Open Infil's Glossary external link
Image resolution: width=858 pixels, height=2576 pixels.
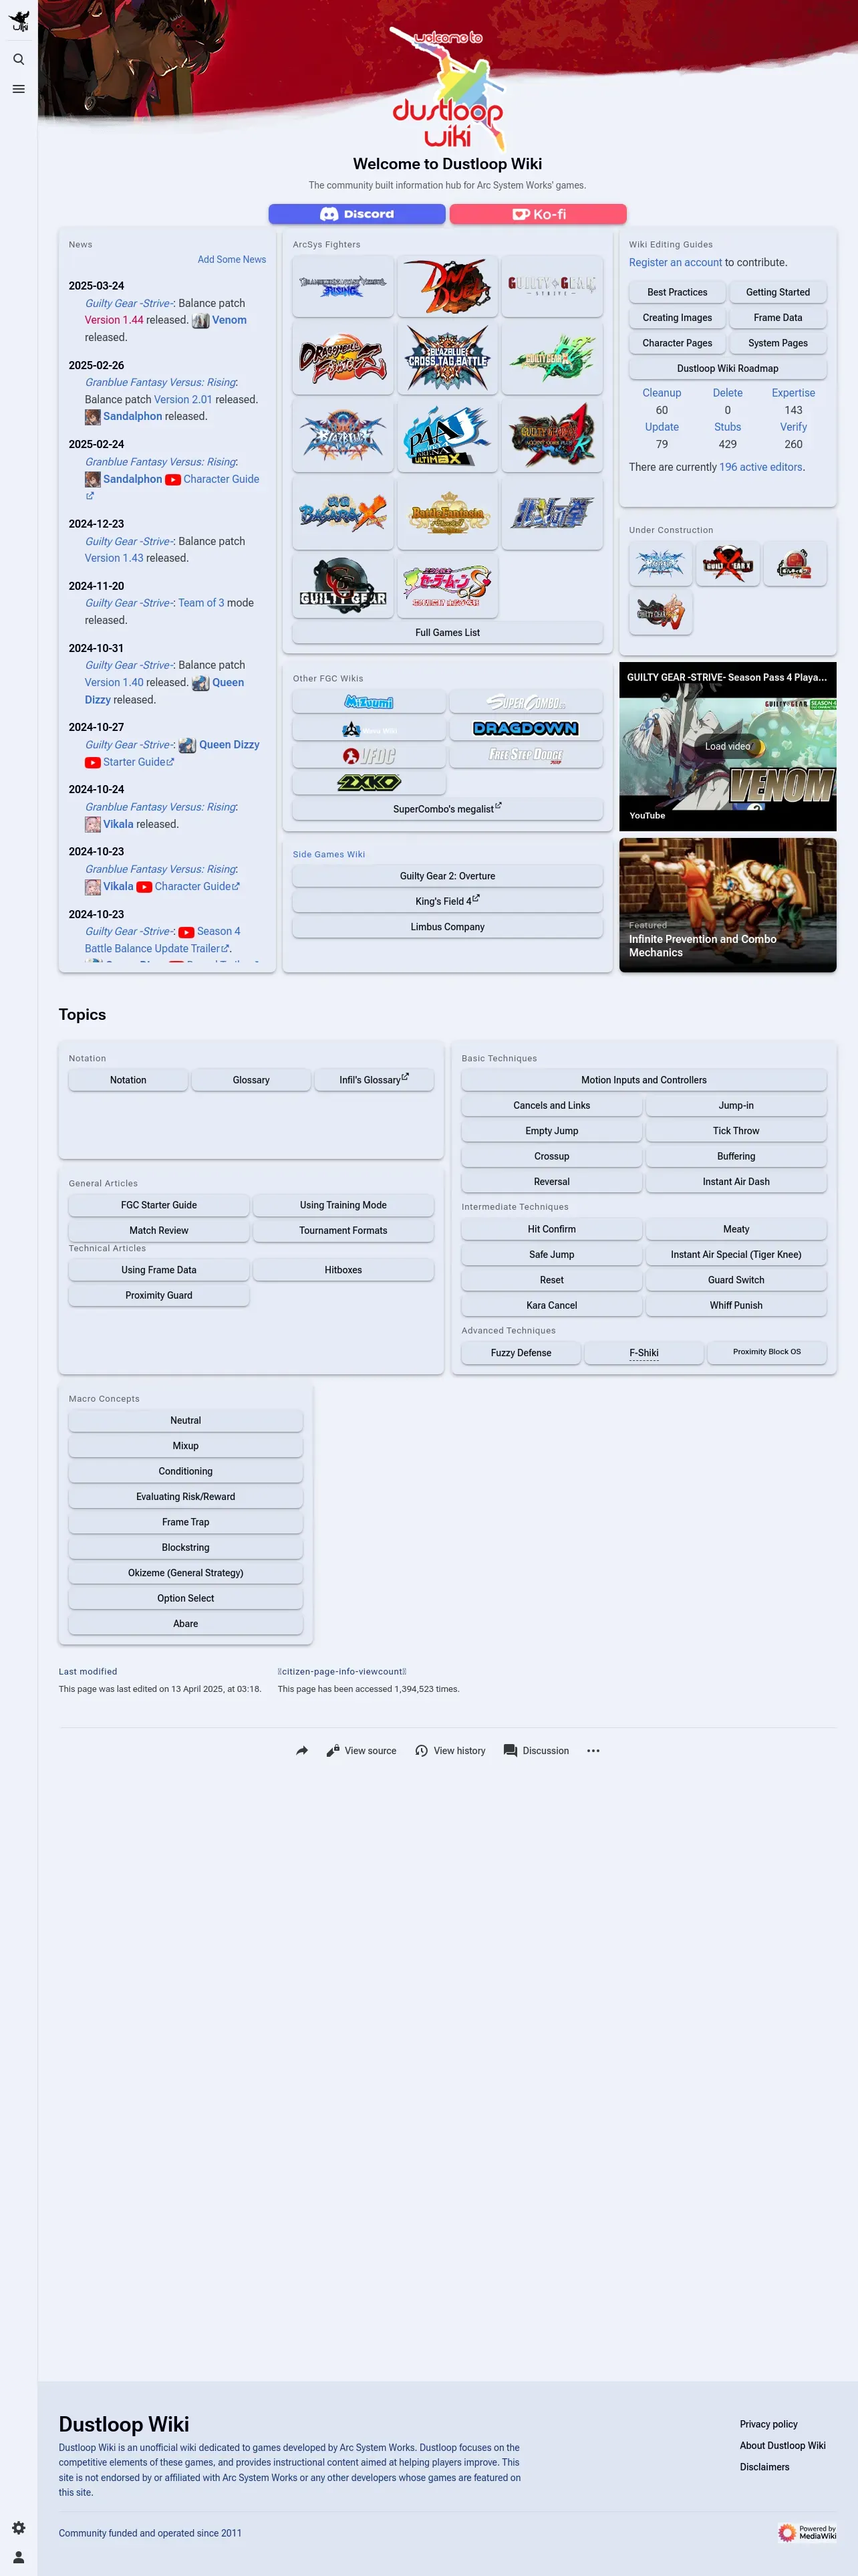click(374, 1080)
